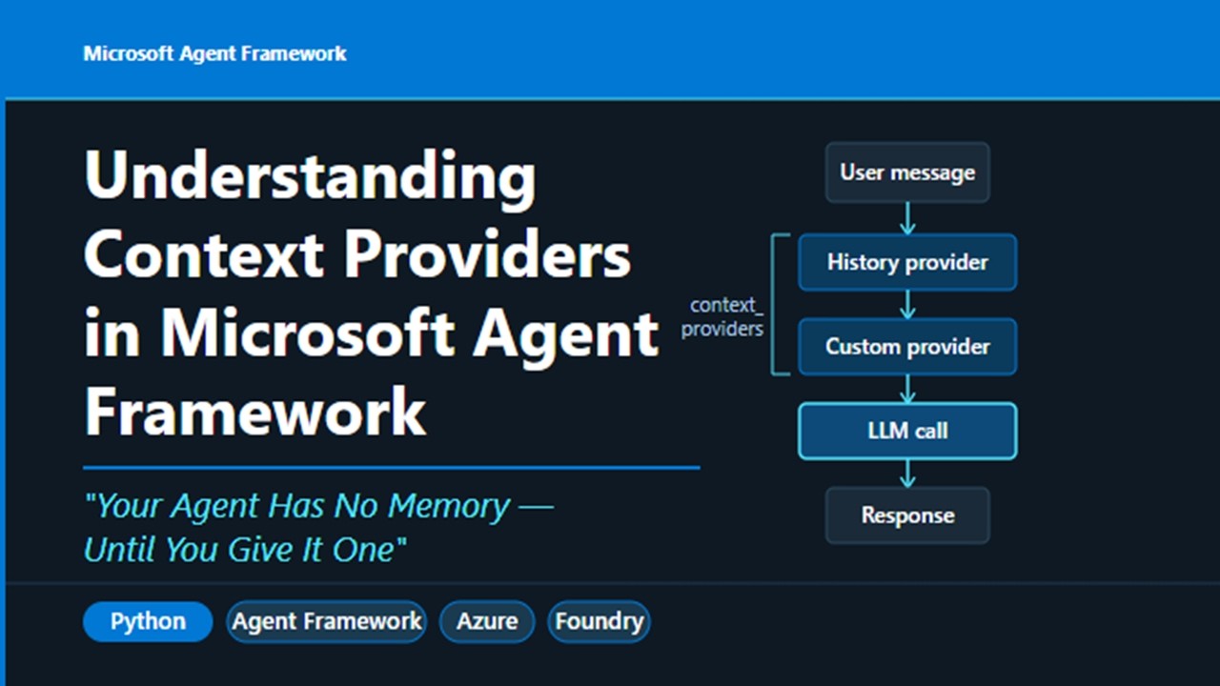
Task: Select the "History provider" diagram box
Action: pyautogui.click(x=907, y=262)
